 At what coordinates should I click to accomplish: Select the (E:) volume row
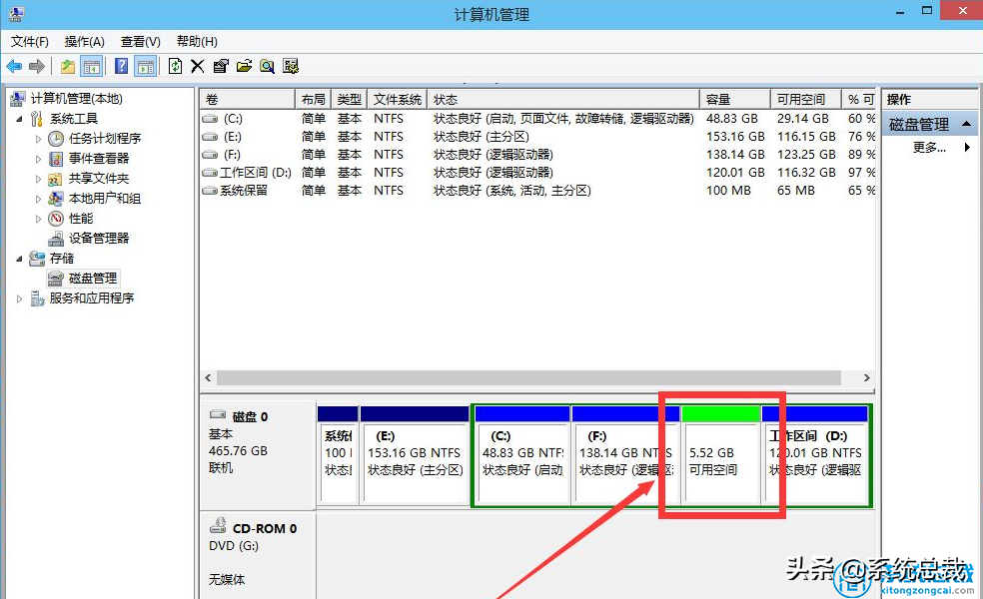(537, 137)
